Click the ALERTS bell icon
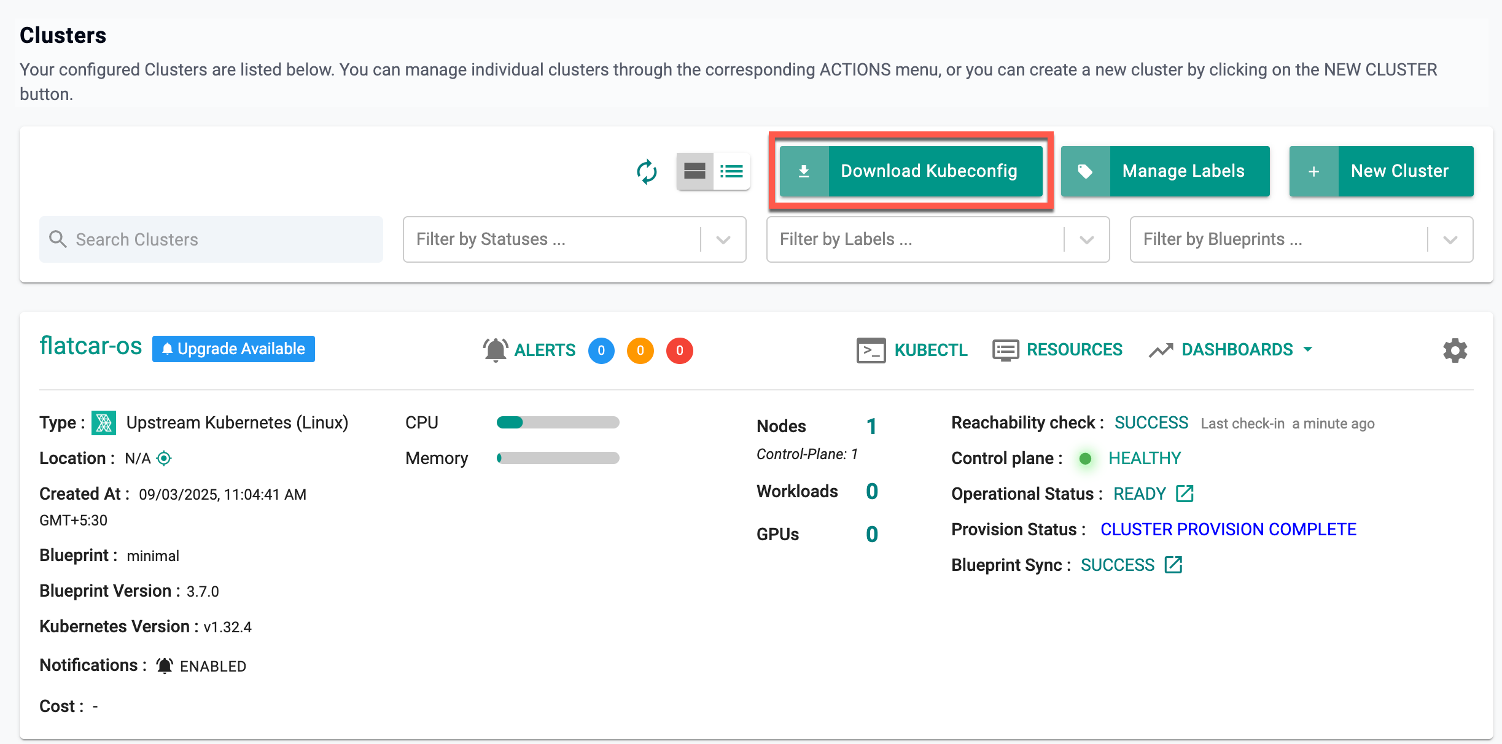The height and width of the screenshot is (744, 1502). [x=496, y=350]
